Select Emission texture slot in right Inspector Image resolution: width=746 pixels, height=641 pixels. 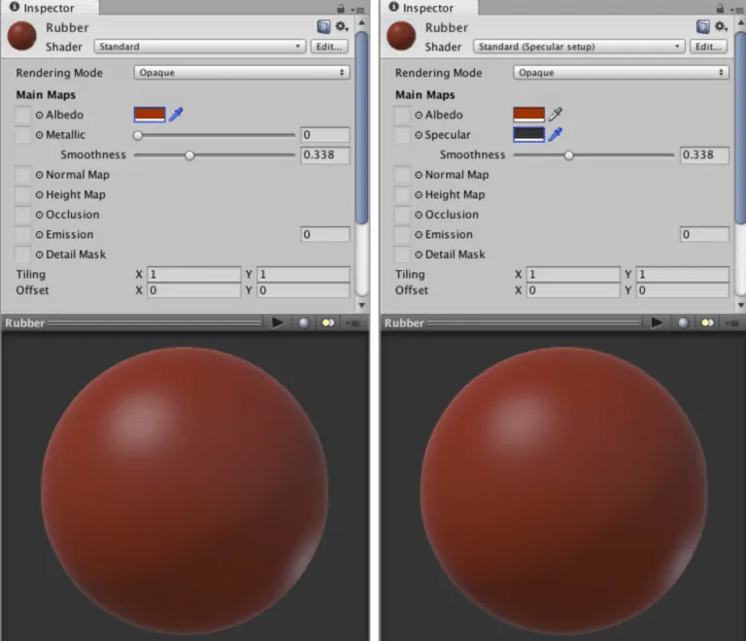point(401,234)
